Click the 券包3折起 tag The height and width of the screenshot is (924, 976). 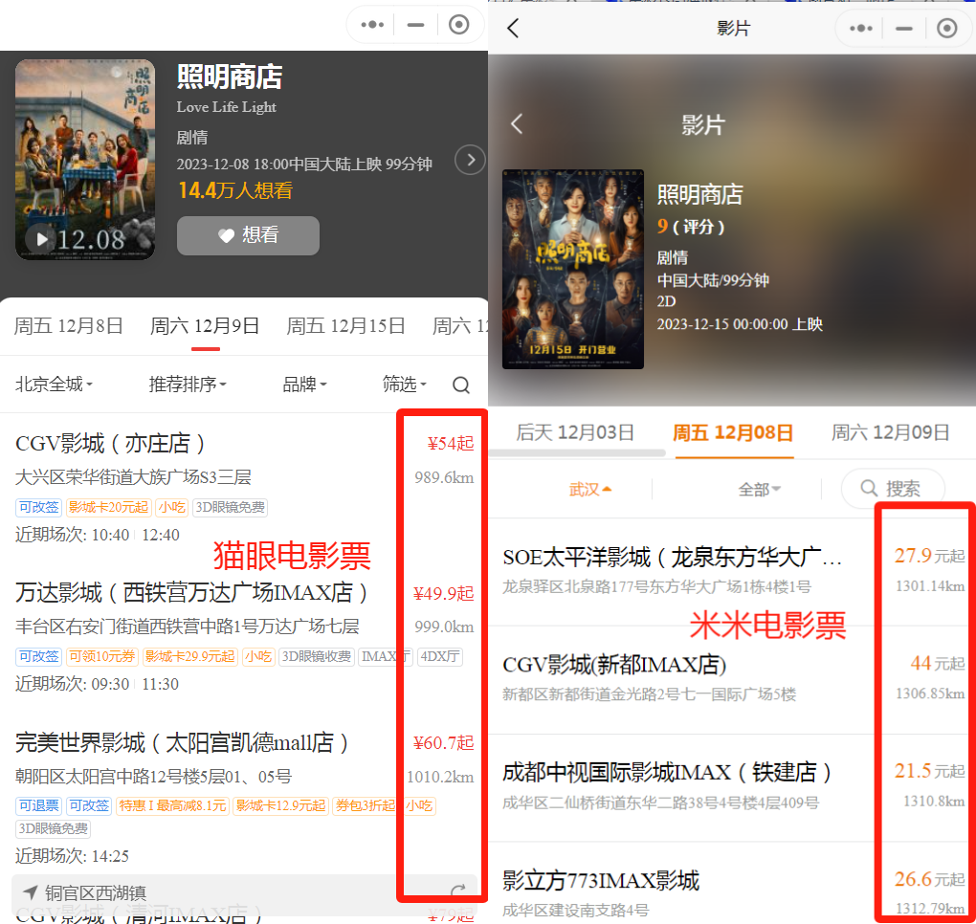(365, 805)
